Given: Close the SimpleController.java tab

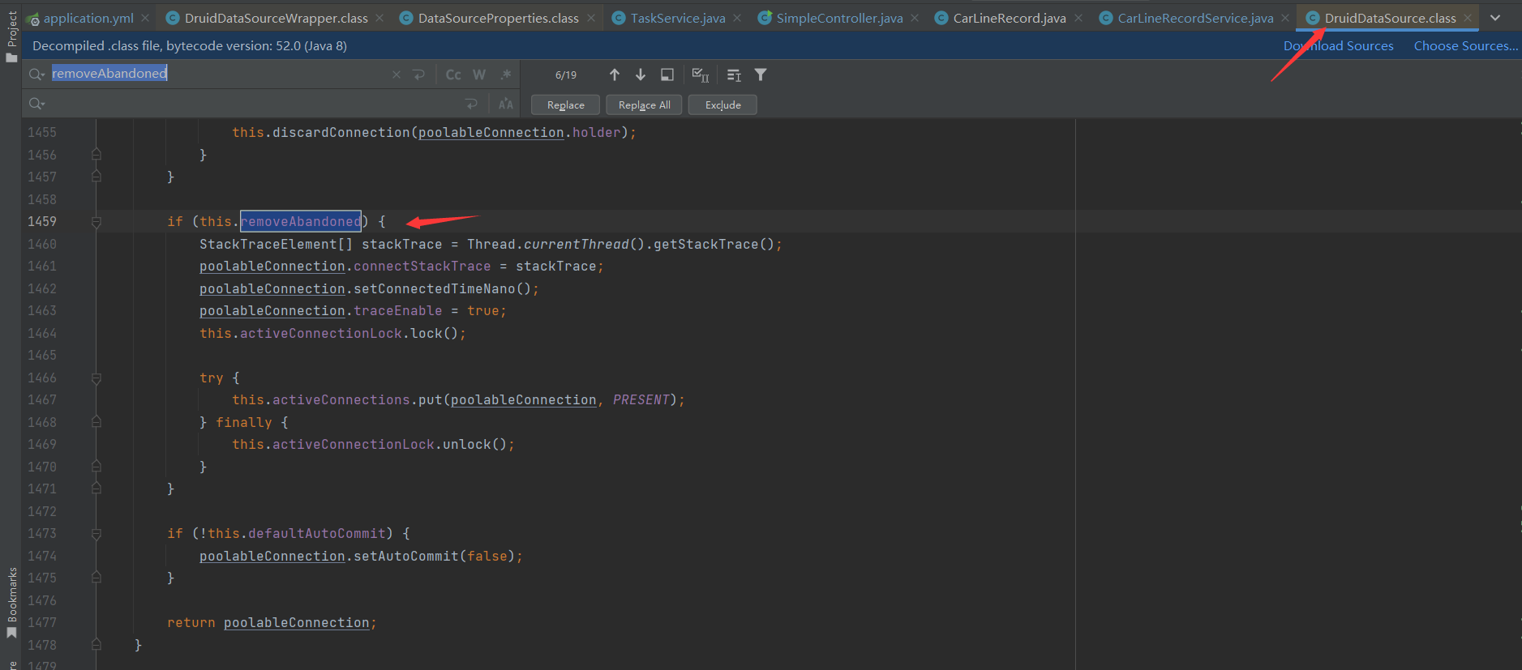Looking at the screenshot, I should pos(915,18).
